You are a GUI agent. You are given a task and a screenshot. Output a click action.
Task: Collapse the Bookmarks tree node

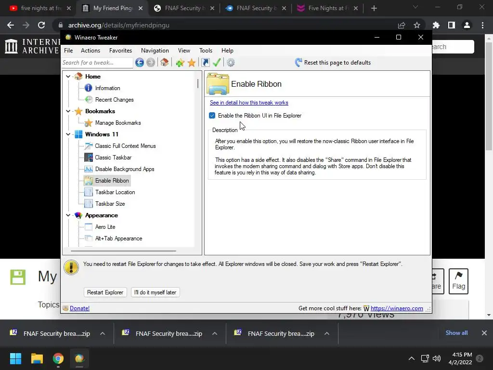68,111
